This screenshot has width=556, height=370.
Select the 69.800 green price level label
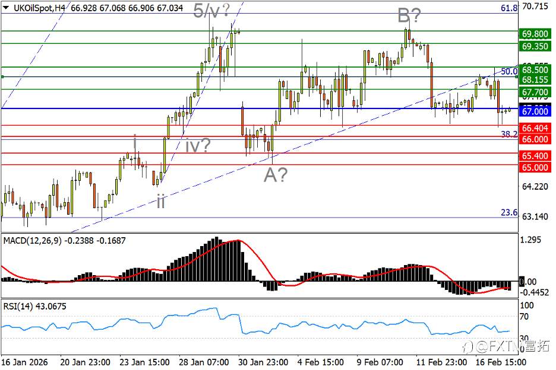[535, 34]
